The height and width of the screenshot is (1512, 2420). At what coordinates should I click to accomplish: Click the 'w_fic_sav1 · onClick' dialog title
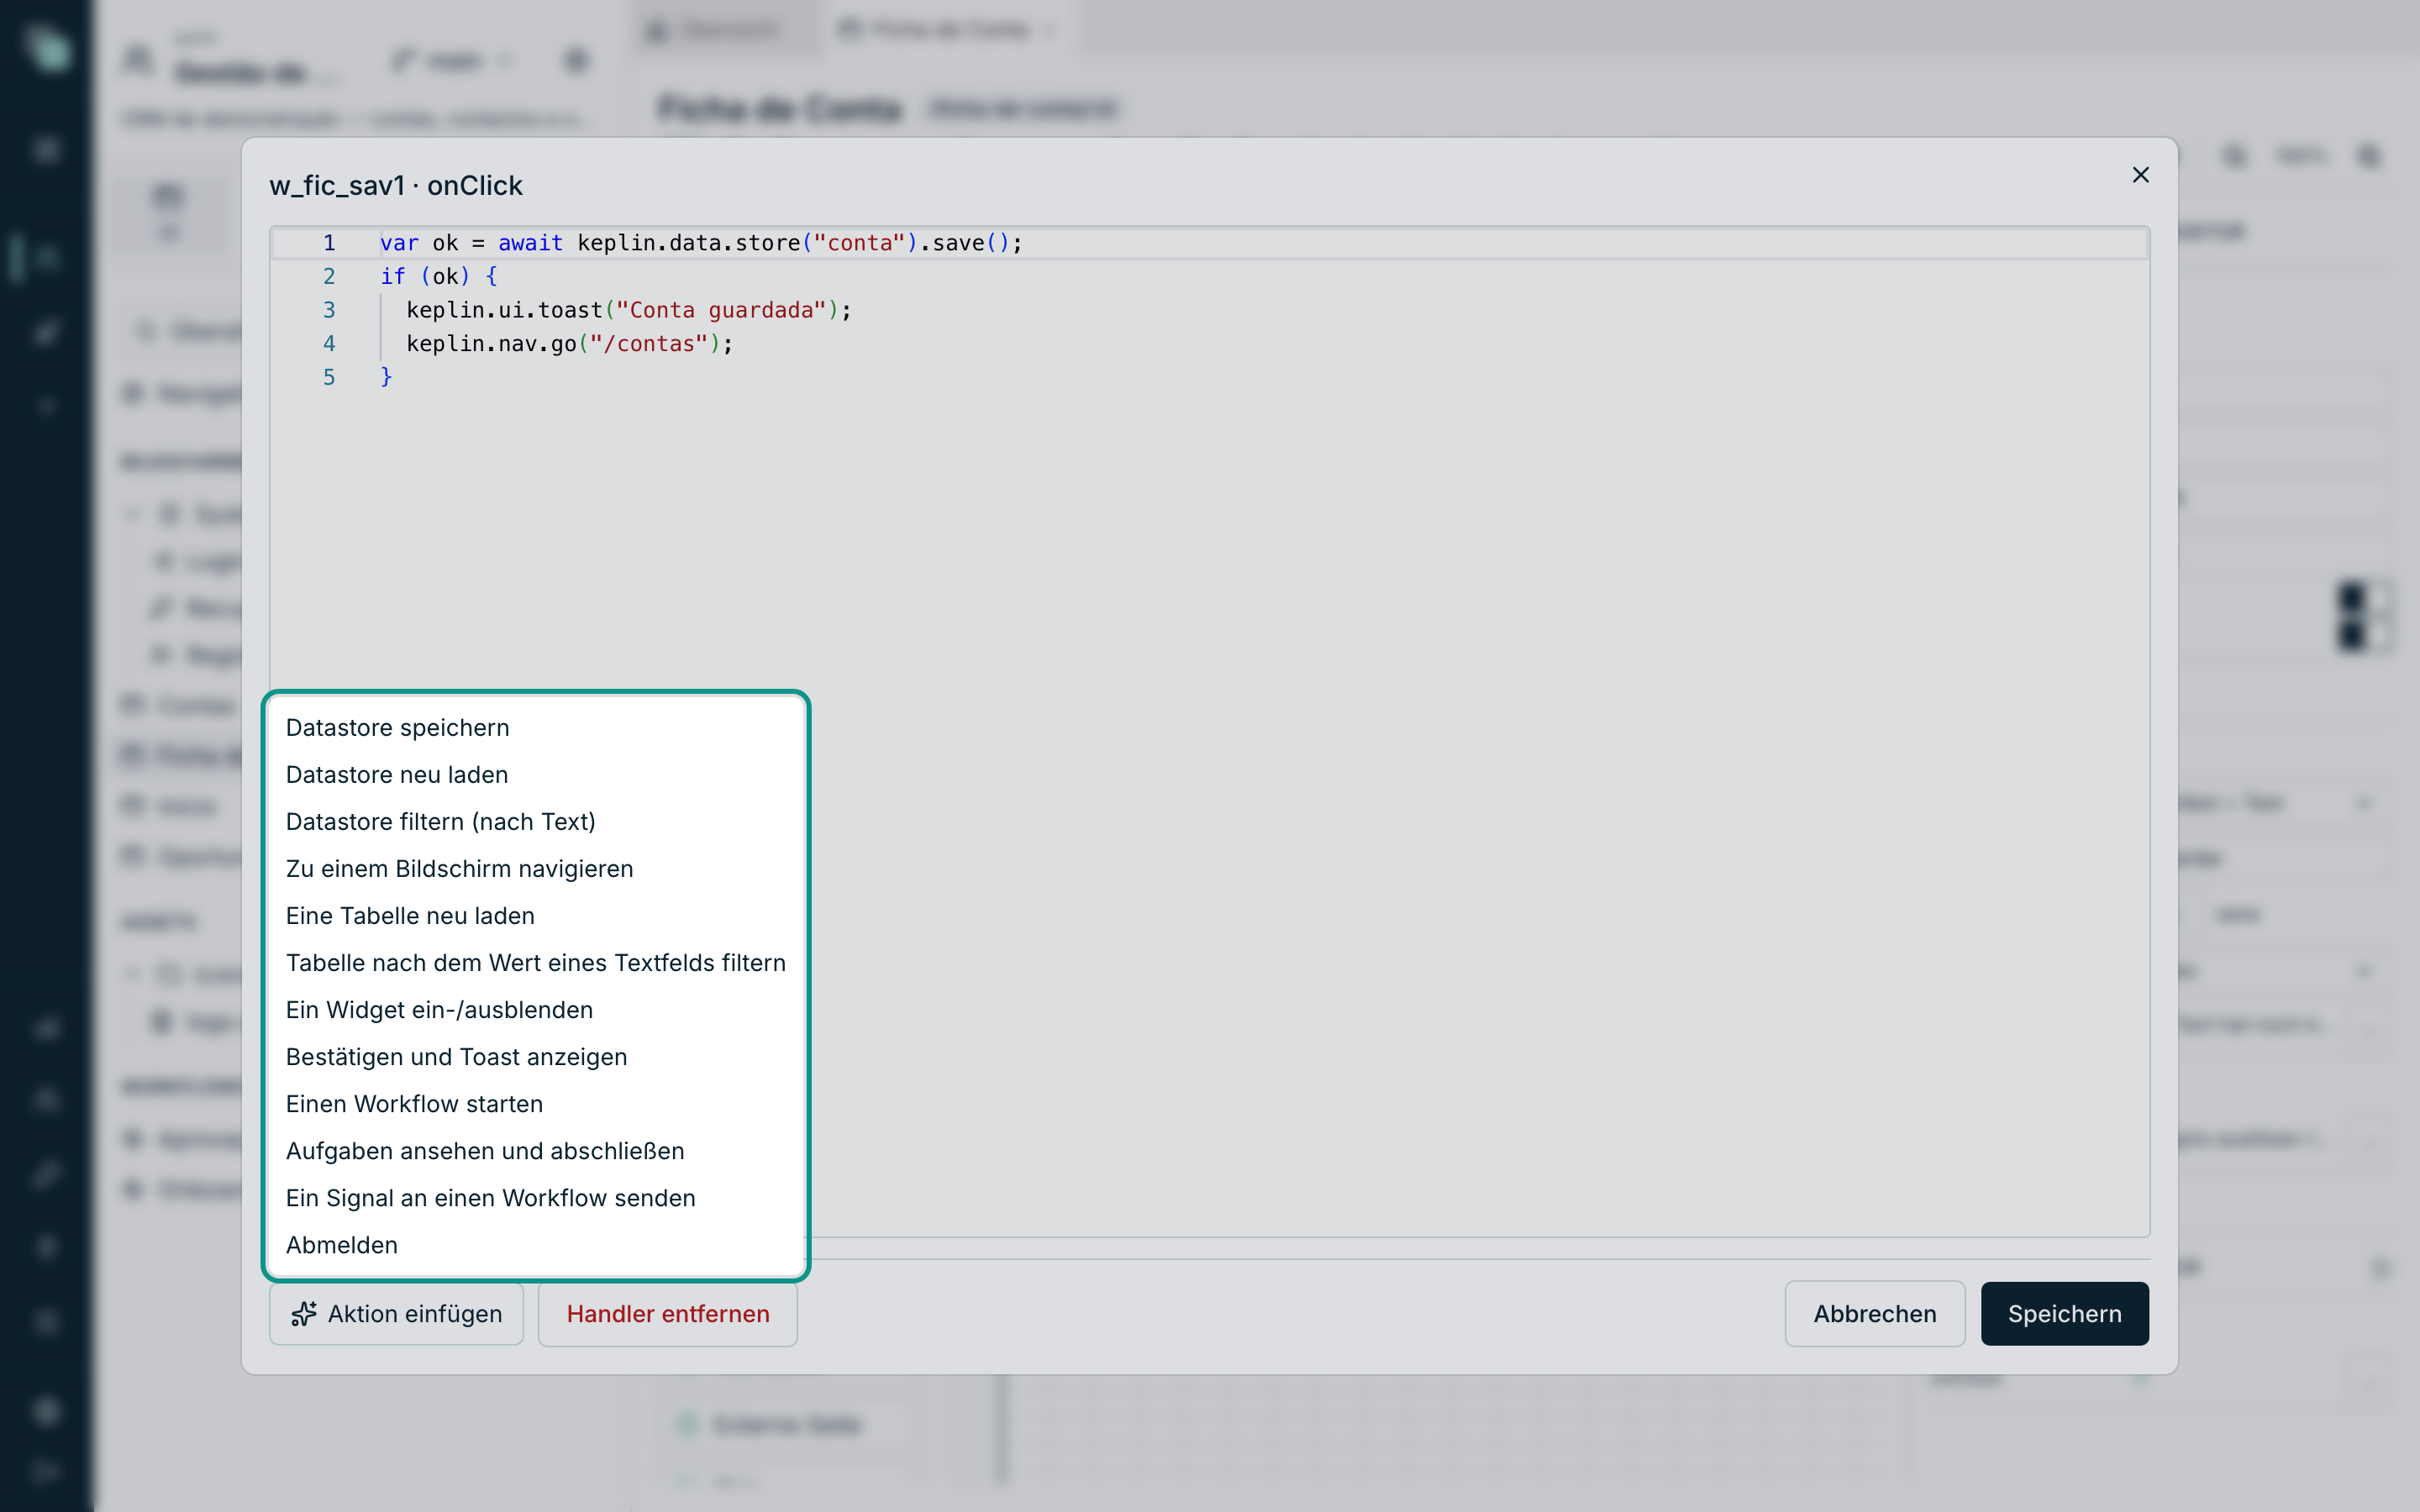coord(396,186)
